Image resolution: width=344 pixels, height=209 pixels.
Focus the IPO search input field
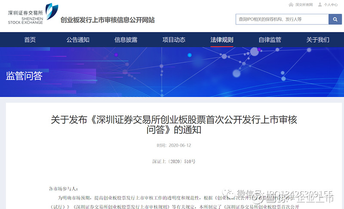(x=282, y=19)
